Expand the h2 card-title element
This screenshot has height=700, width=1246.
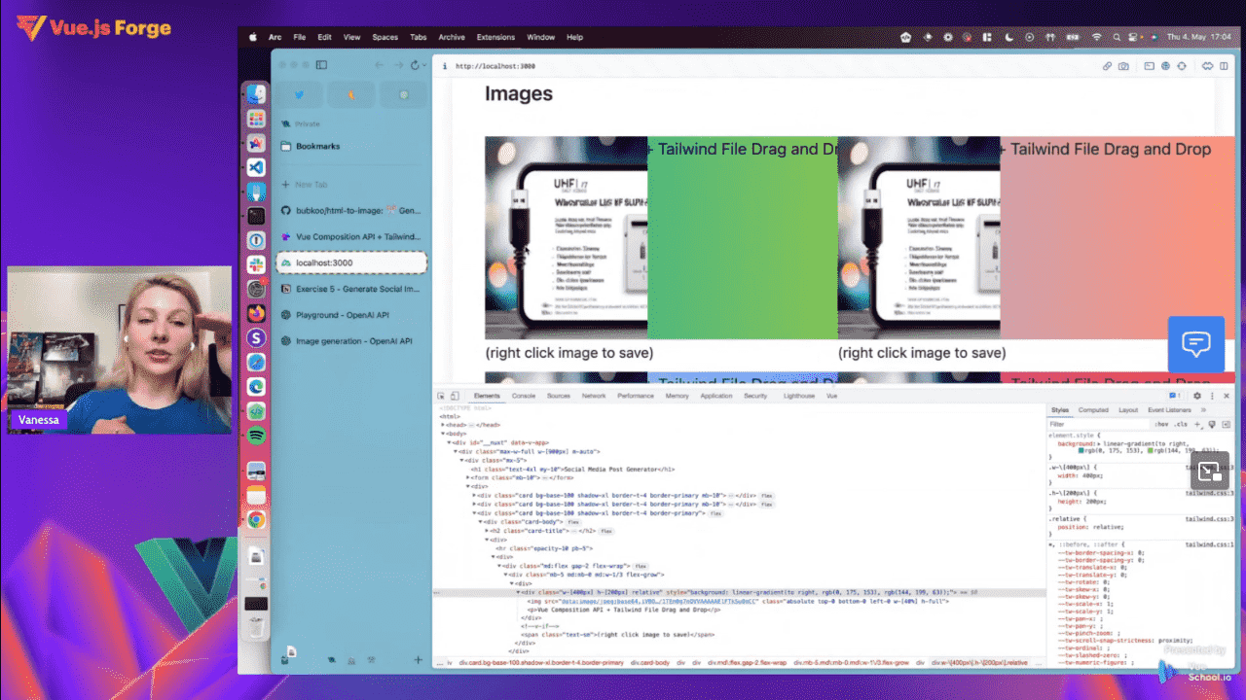(x=488, y=531)
